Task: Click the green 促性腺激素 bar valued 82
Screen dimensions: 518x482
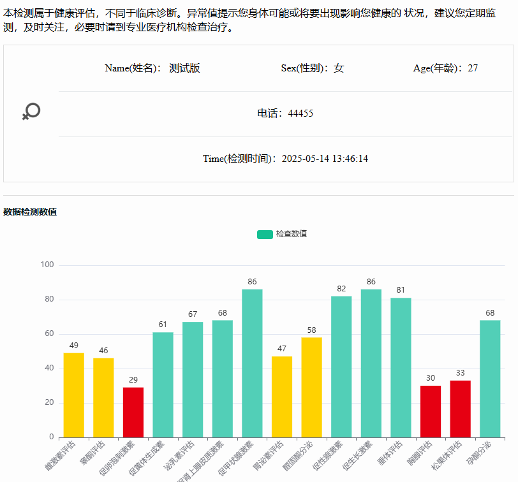Action: click(x=341, y=367)
